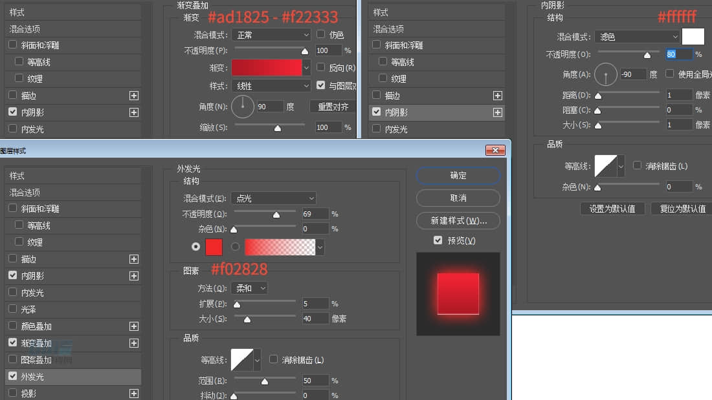
Task: Click outer glow opacity field showing 69
Action: (315, 214)
